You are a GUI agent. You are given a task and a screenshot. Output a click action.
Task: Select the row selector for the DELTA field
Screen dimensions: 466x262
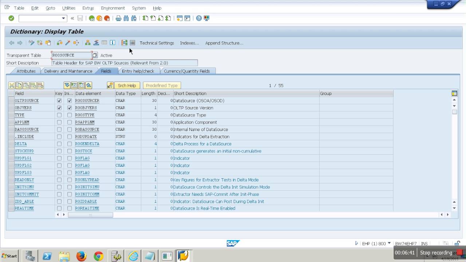[11, 144]
